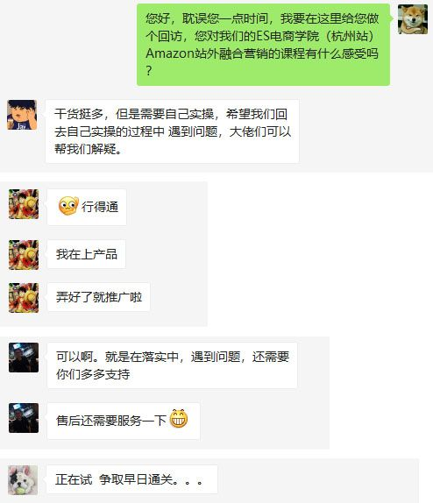Click the Luffy avatar next to 行得通
The width and height of the screenshot is (433, 503).
(24, 204)
